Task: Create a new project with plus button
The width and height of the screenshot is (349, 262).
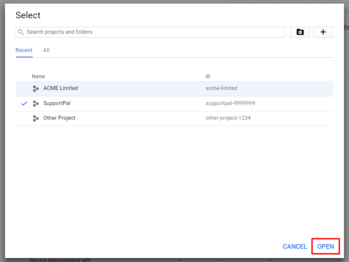Action: coord(323,32)
